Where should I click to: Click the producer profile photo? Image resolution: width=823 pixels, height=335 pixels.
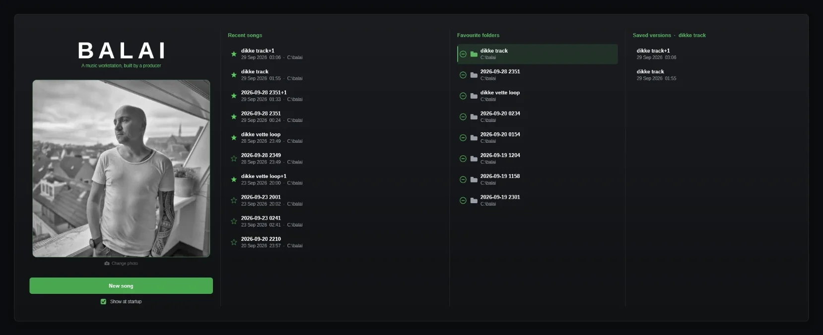click(121, 168)
